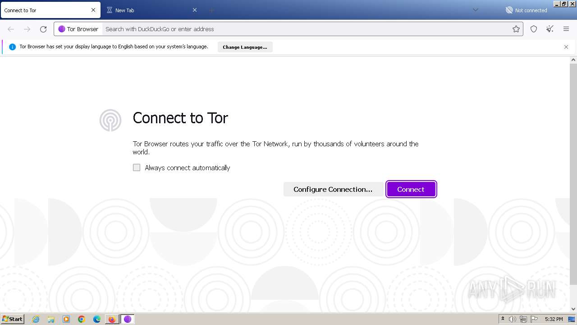Viewport: 577px width, 325px height.
Task: Click the Change Language button
Action: 245,47
